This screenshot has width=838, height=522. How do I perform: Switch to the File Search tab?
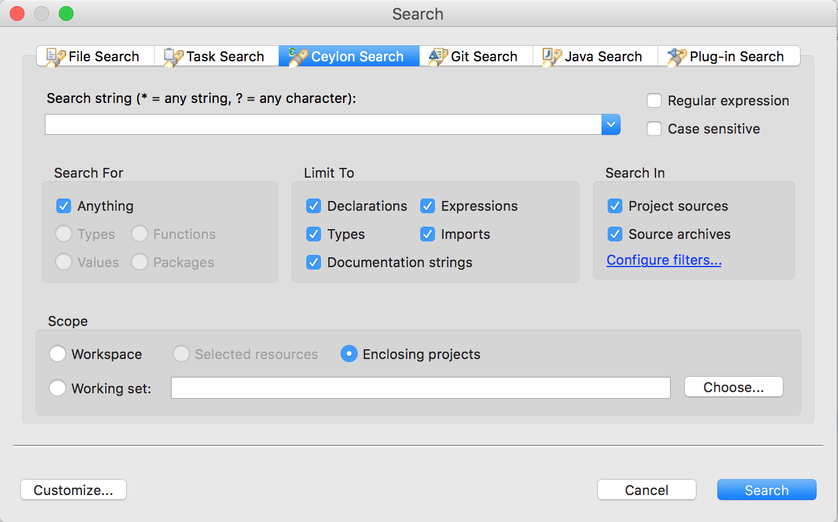pos(95,56)
